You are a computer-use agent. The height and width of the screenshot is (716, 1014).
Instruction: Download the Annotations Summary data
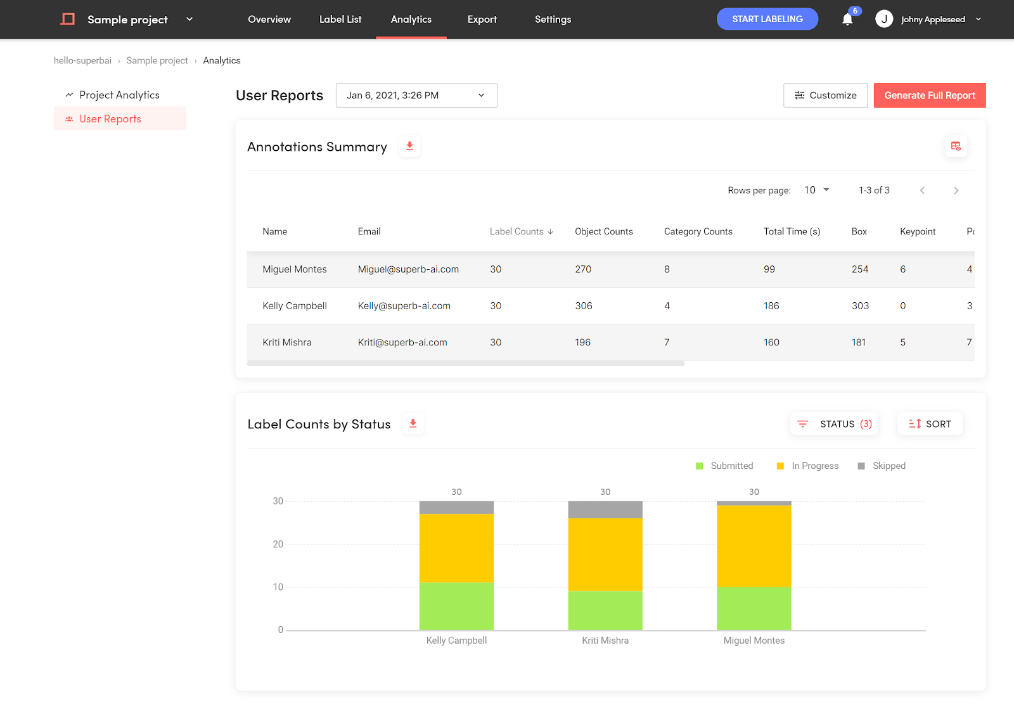(410, 146)
